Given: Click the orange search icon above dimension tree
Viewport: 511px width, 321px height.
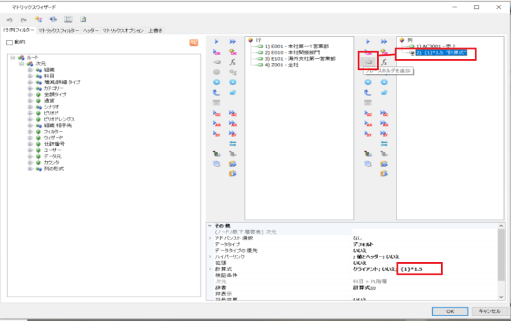Looking at the screenshot, I should pos(194,43).
